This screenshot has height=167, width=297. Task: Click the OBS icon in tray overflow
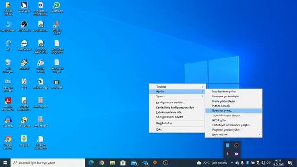pyautogui.click(x=236, y=145)
